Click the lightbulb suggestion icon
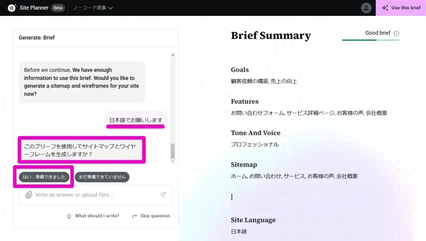 (x=69, y=216)
